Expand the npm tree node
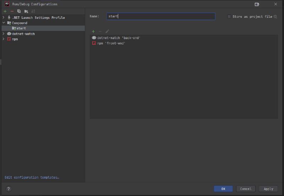Image resolution: width=284 pixels, height=196 pixels. click(x=4, y=39)
